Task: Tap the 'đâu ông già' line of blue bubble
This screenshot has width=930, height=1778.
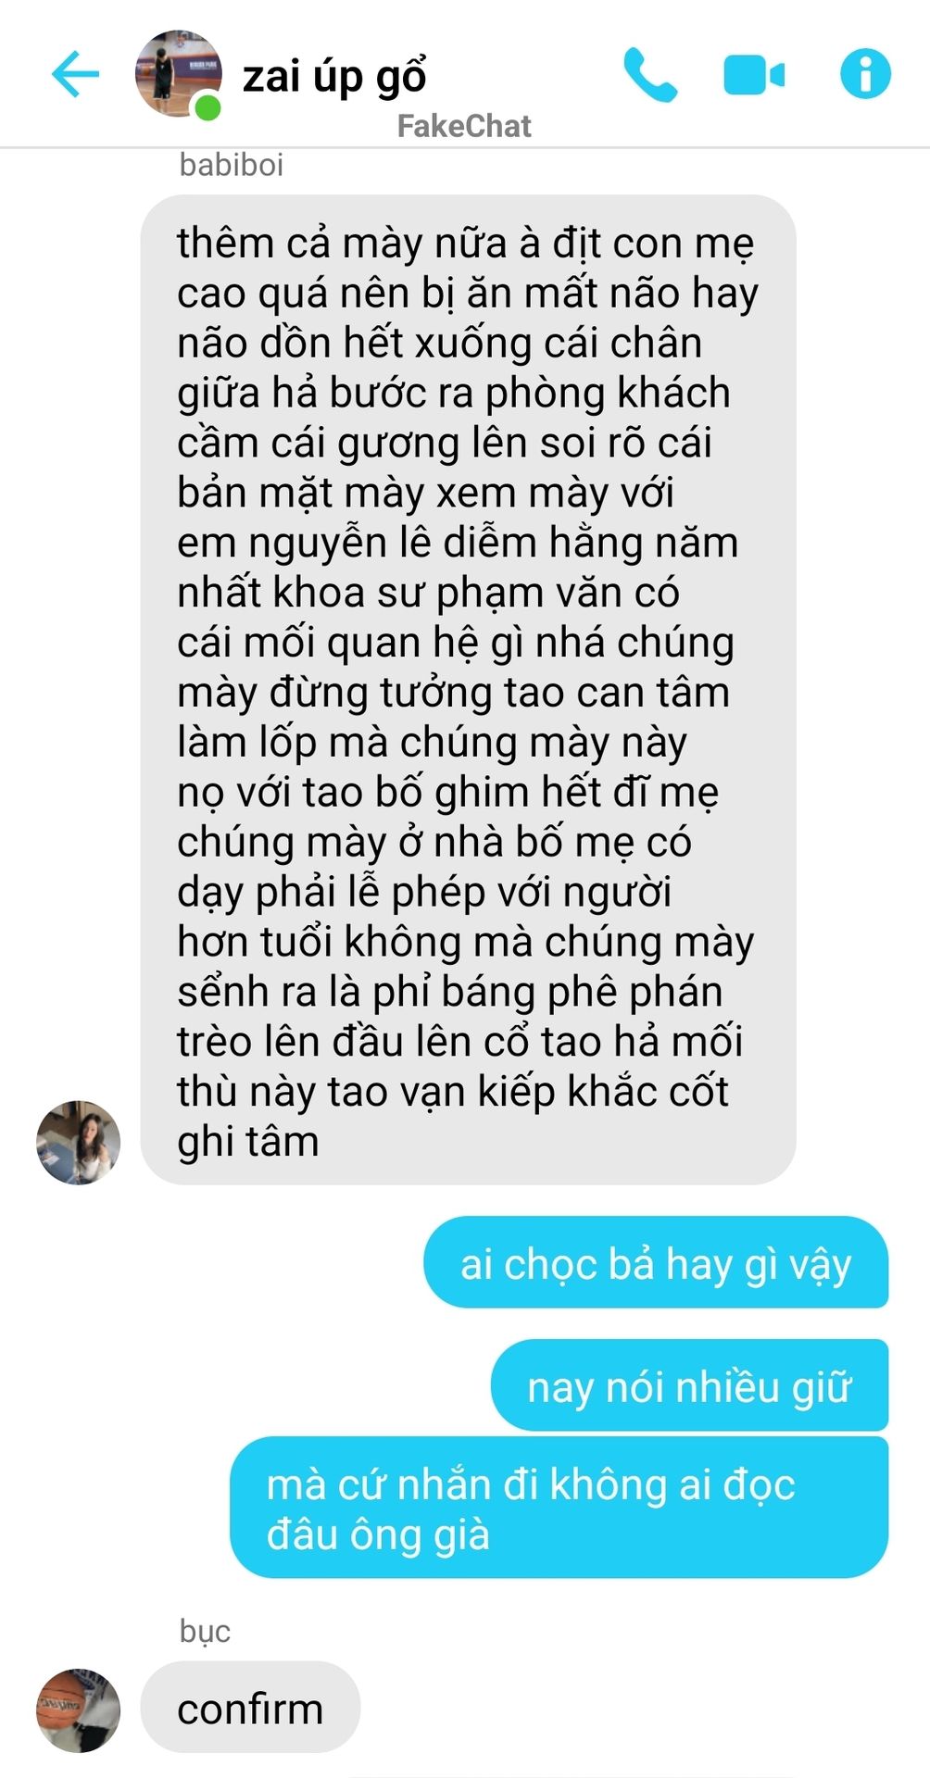Action: click(x=378, y=1534)
